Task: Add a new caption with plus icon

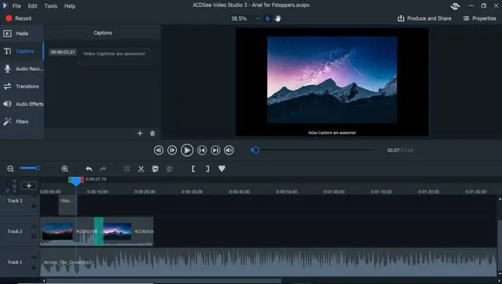Action: click(x=140, y=133)
